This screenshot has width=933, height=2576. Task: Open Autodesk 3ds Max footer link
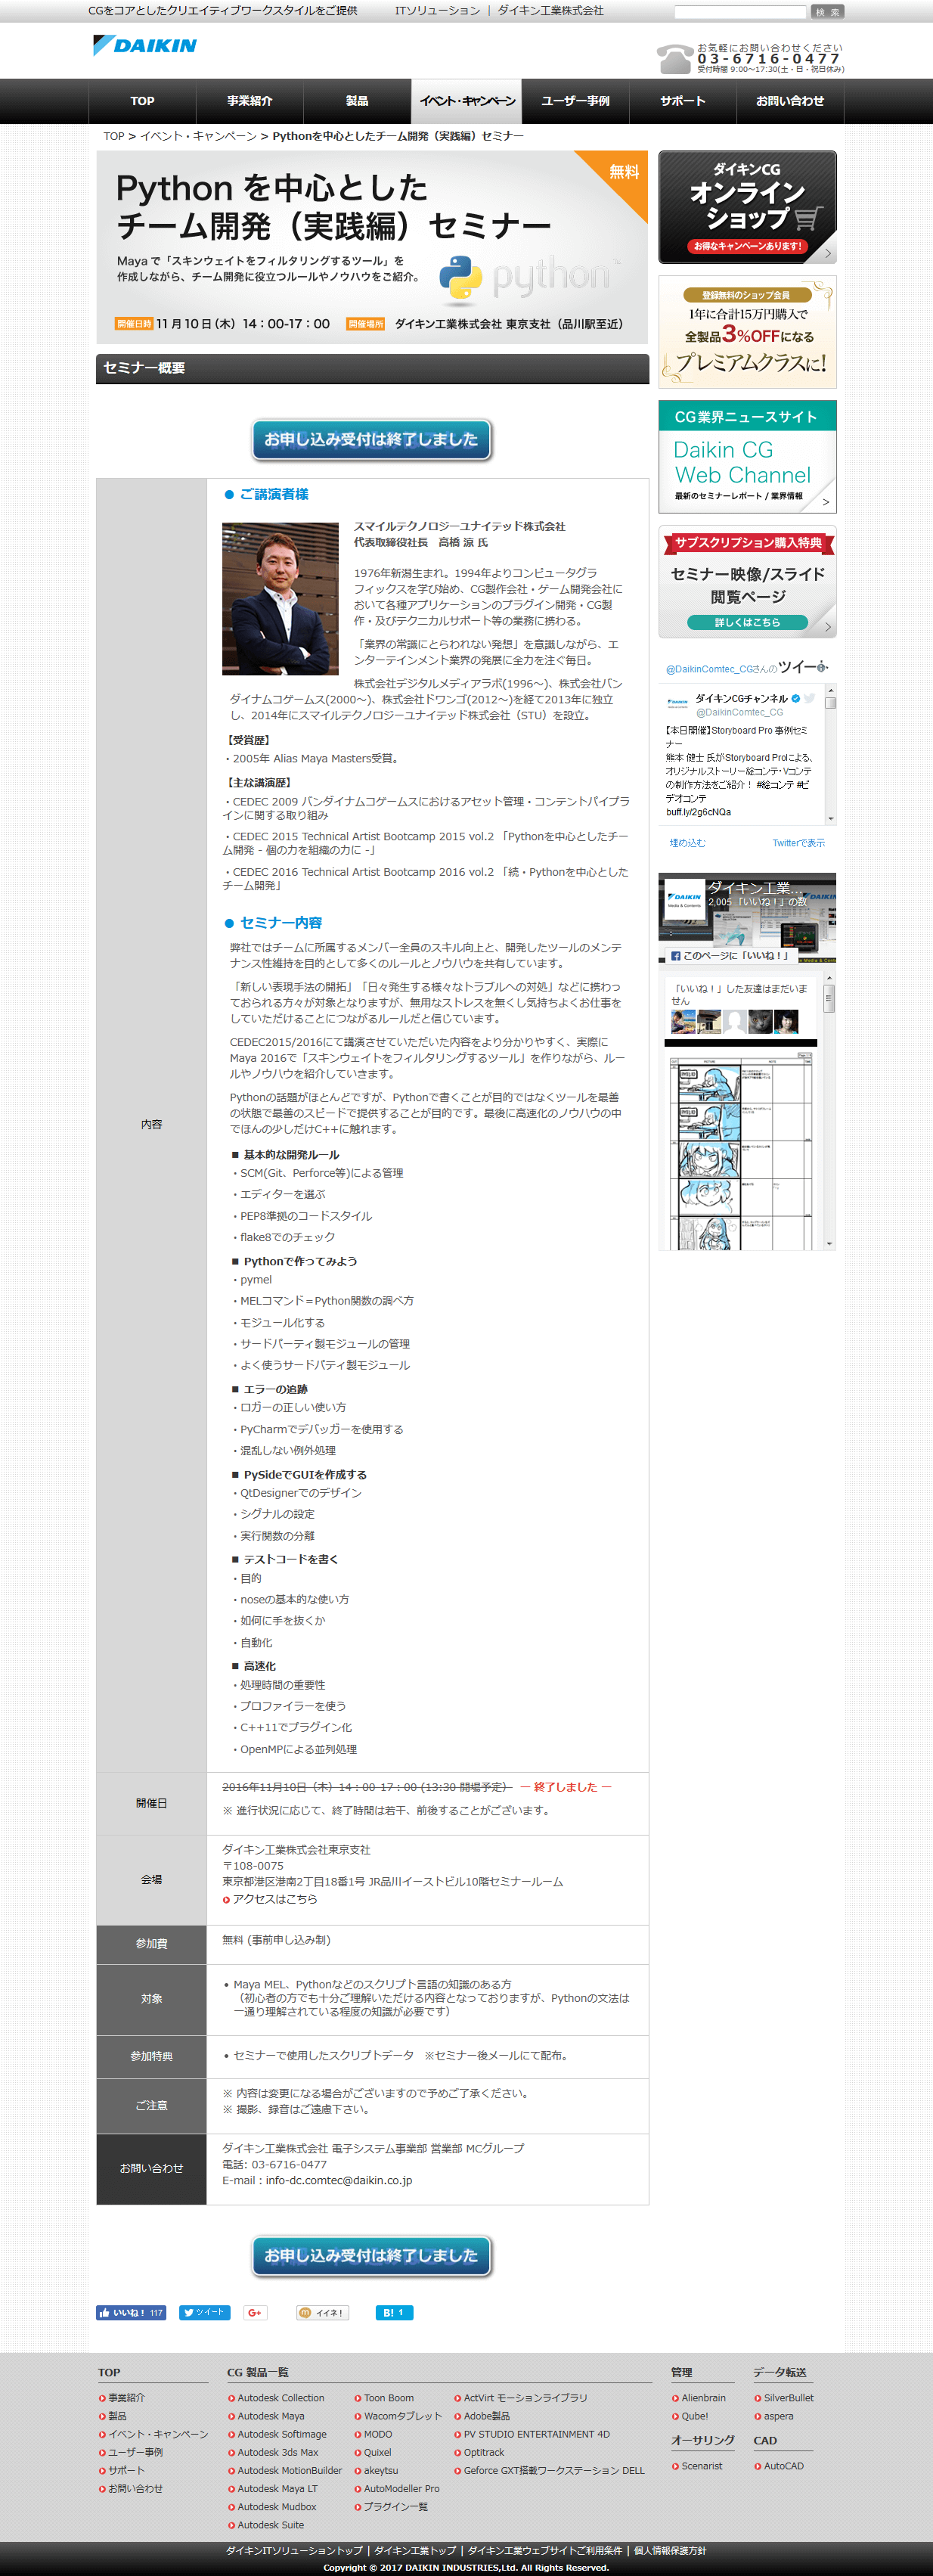pyautogui.click(x=277, y=2452)
